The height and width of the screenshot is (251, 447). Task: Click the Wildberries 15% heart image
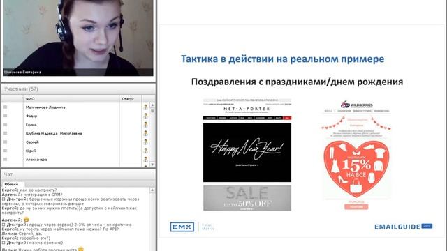click(x=356, y=169)
